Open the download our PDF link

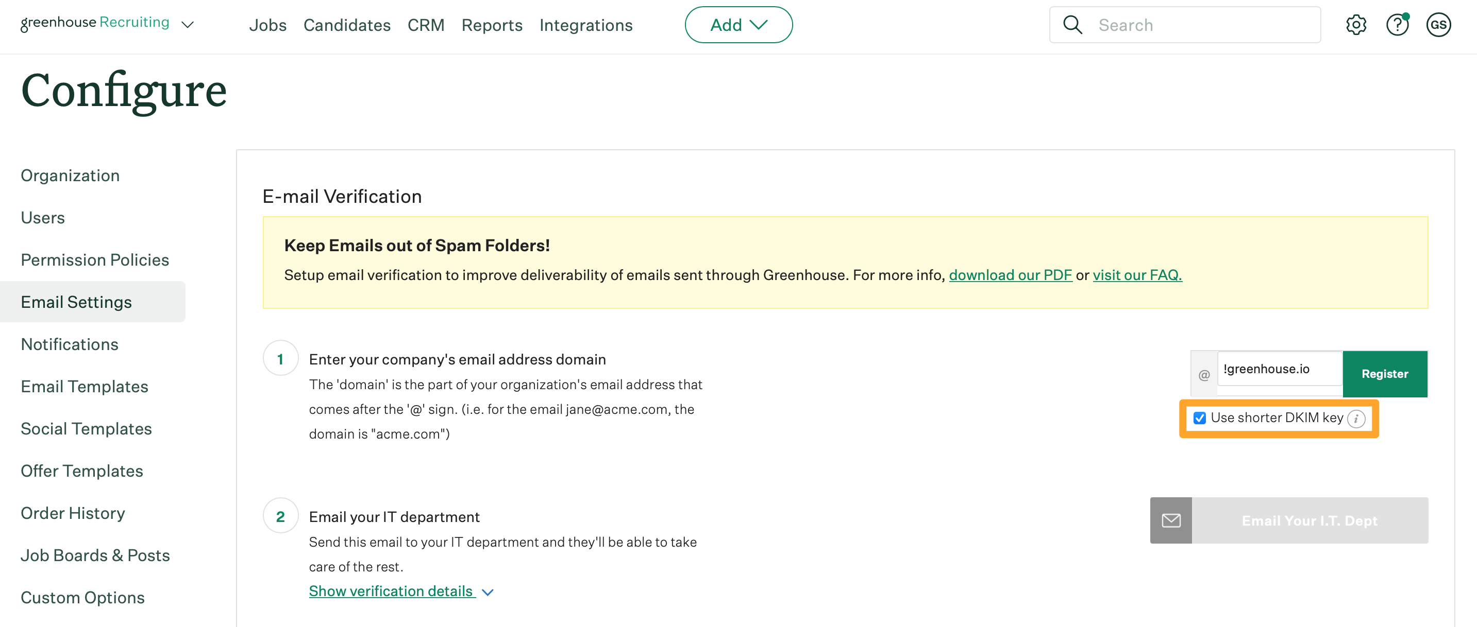pyautogui.click(x=1010, y=275)
